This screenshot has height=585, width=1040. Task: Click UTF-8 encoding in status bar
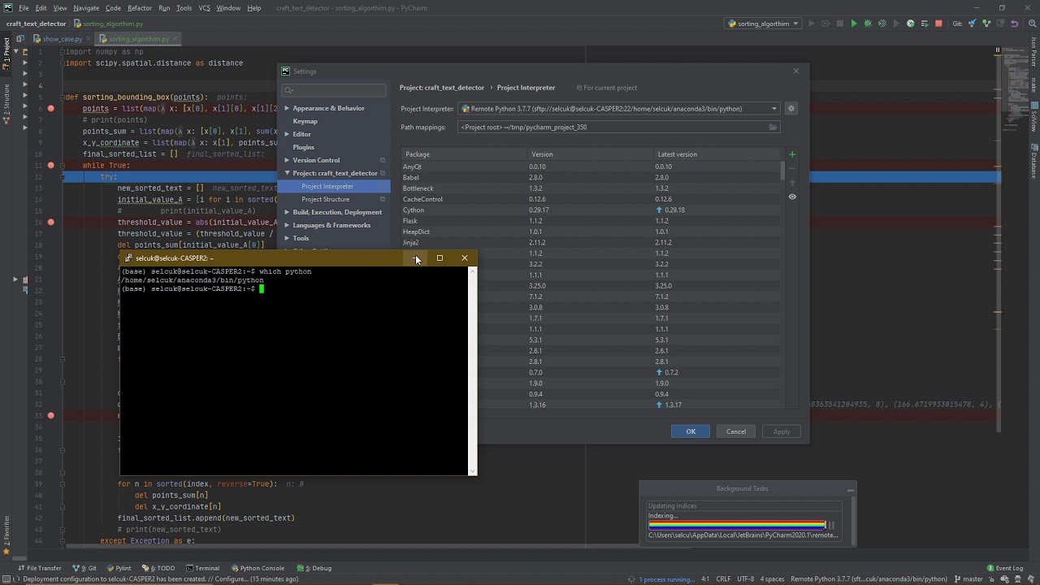pos(745,579)
